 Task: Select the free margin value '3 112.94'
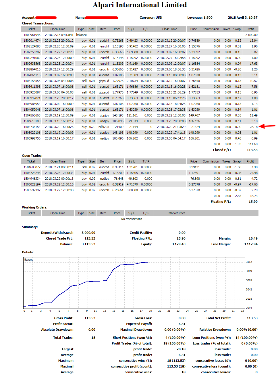click(251, 244)
